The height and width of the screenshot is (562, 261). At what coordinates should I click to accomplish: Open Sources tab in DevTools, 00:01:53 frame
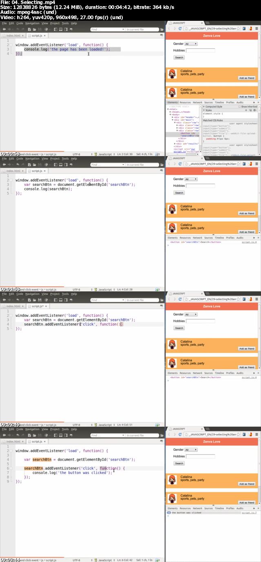(208, 238)
